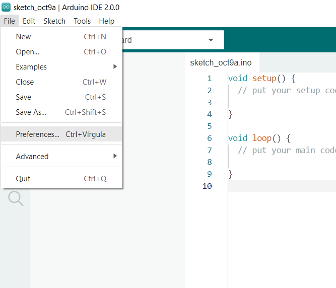
Task: Open the Help menu
Action: pos(107,21)
